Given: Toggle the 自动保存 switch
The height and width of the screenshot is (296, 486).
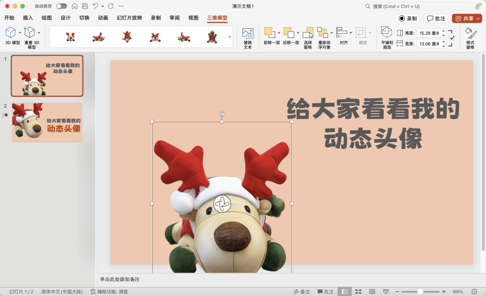Looking at the screenshot, I should pyautogui.click(x=61, y=6).
